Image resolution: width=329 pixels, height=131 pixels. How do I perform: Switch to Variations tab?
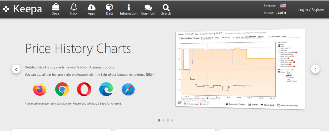(226, 37)
